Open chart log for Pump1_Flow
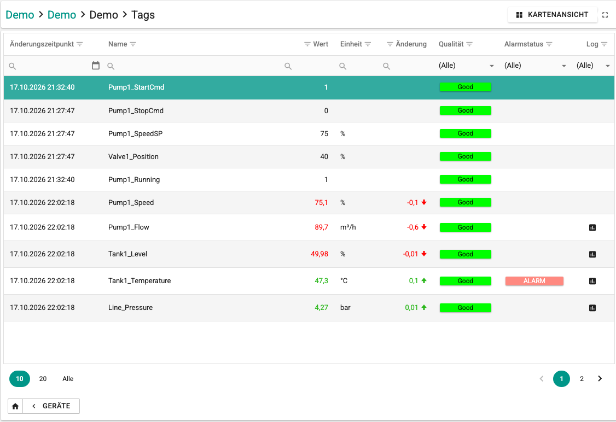The height and width of the screenshot is (422, 616). (x=592, y=227)
